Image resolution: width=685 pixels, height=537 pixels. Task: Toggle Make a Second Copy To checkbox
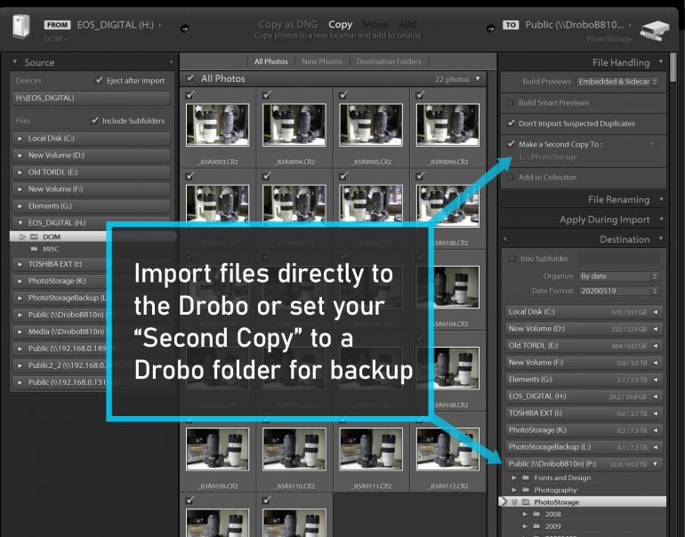click(x=511, y=144)
